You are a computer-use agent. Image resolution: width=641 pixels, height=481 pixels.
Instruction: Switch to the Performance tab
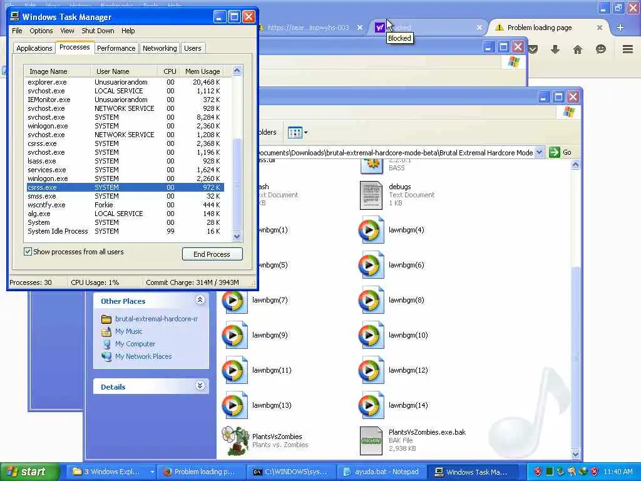pos(116,48)
